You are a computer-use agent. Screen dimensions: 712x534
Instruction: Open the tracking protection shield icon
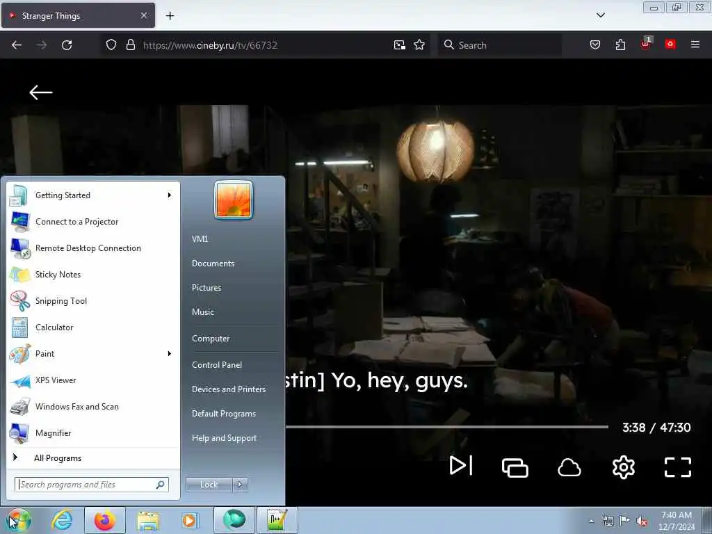[x=111, y=45]
